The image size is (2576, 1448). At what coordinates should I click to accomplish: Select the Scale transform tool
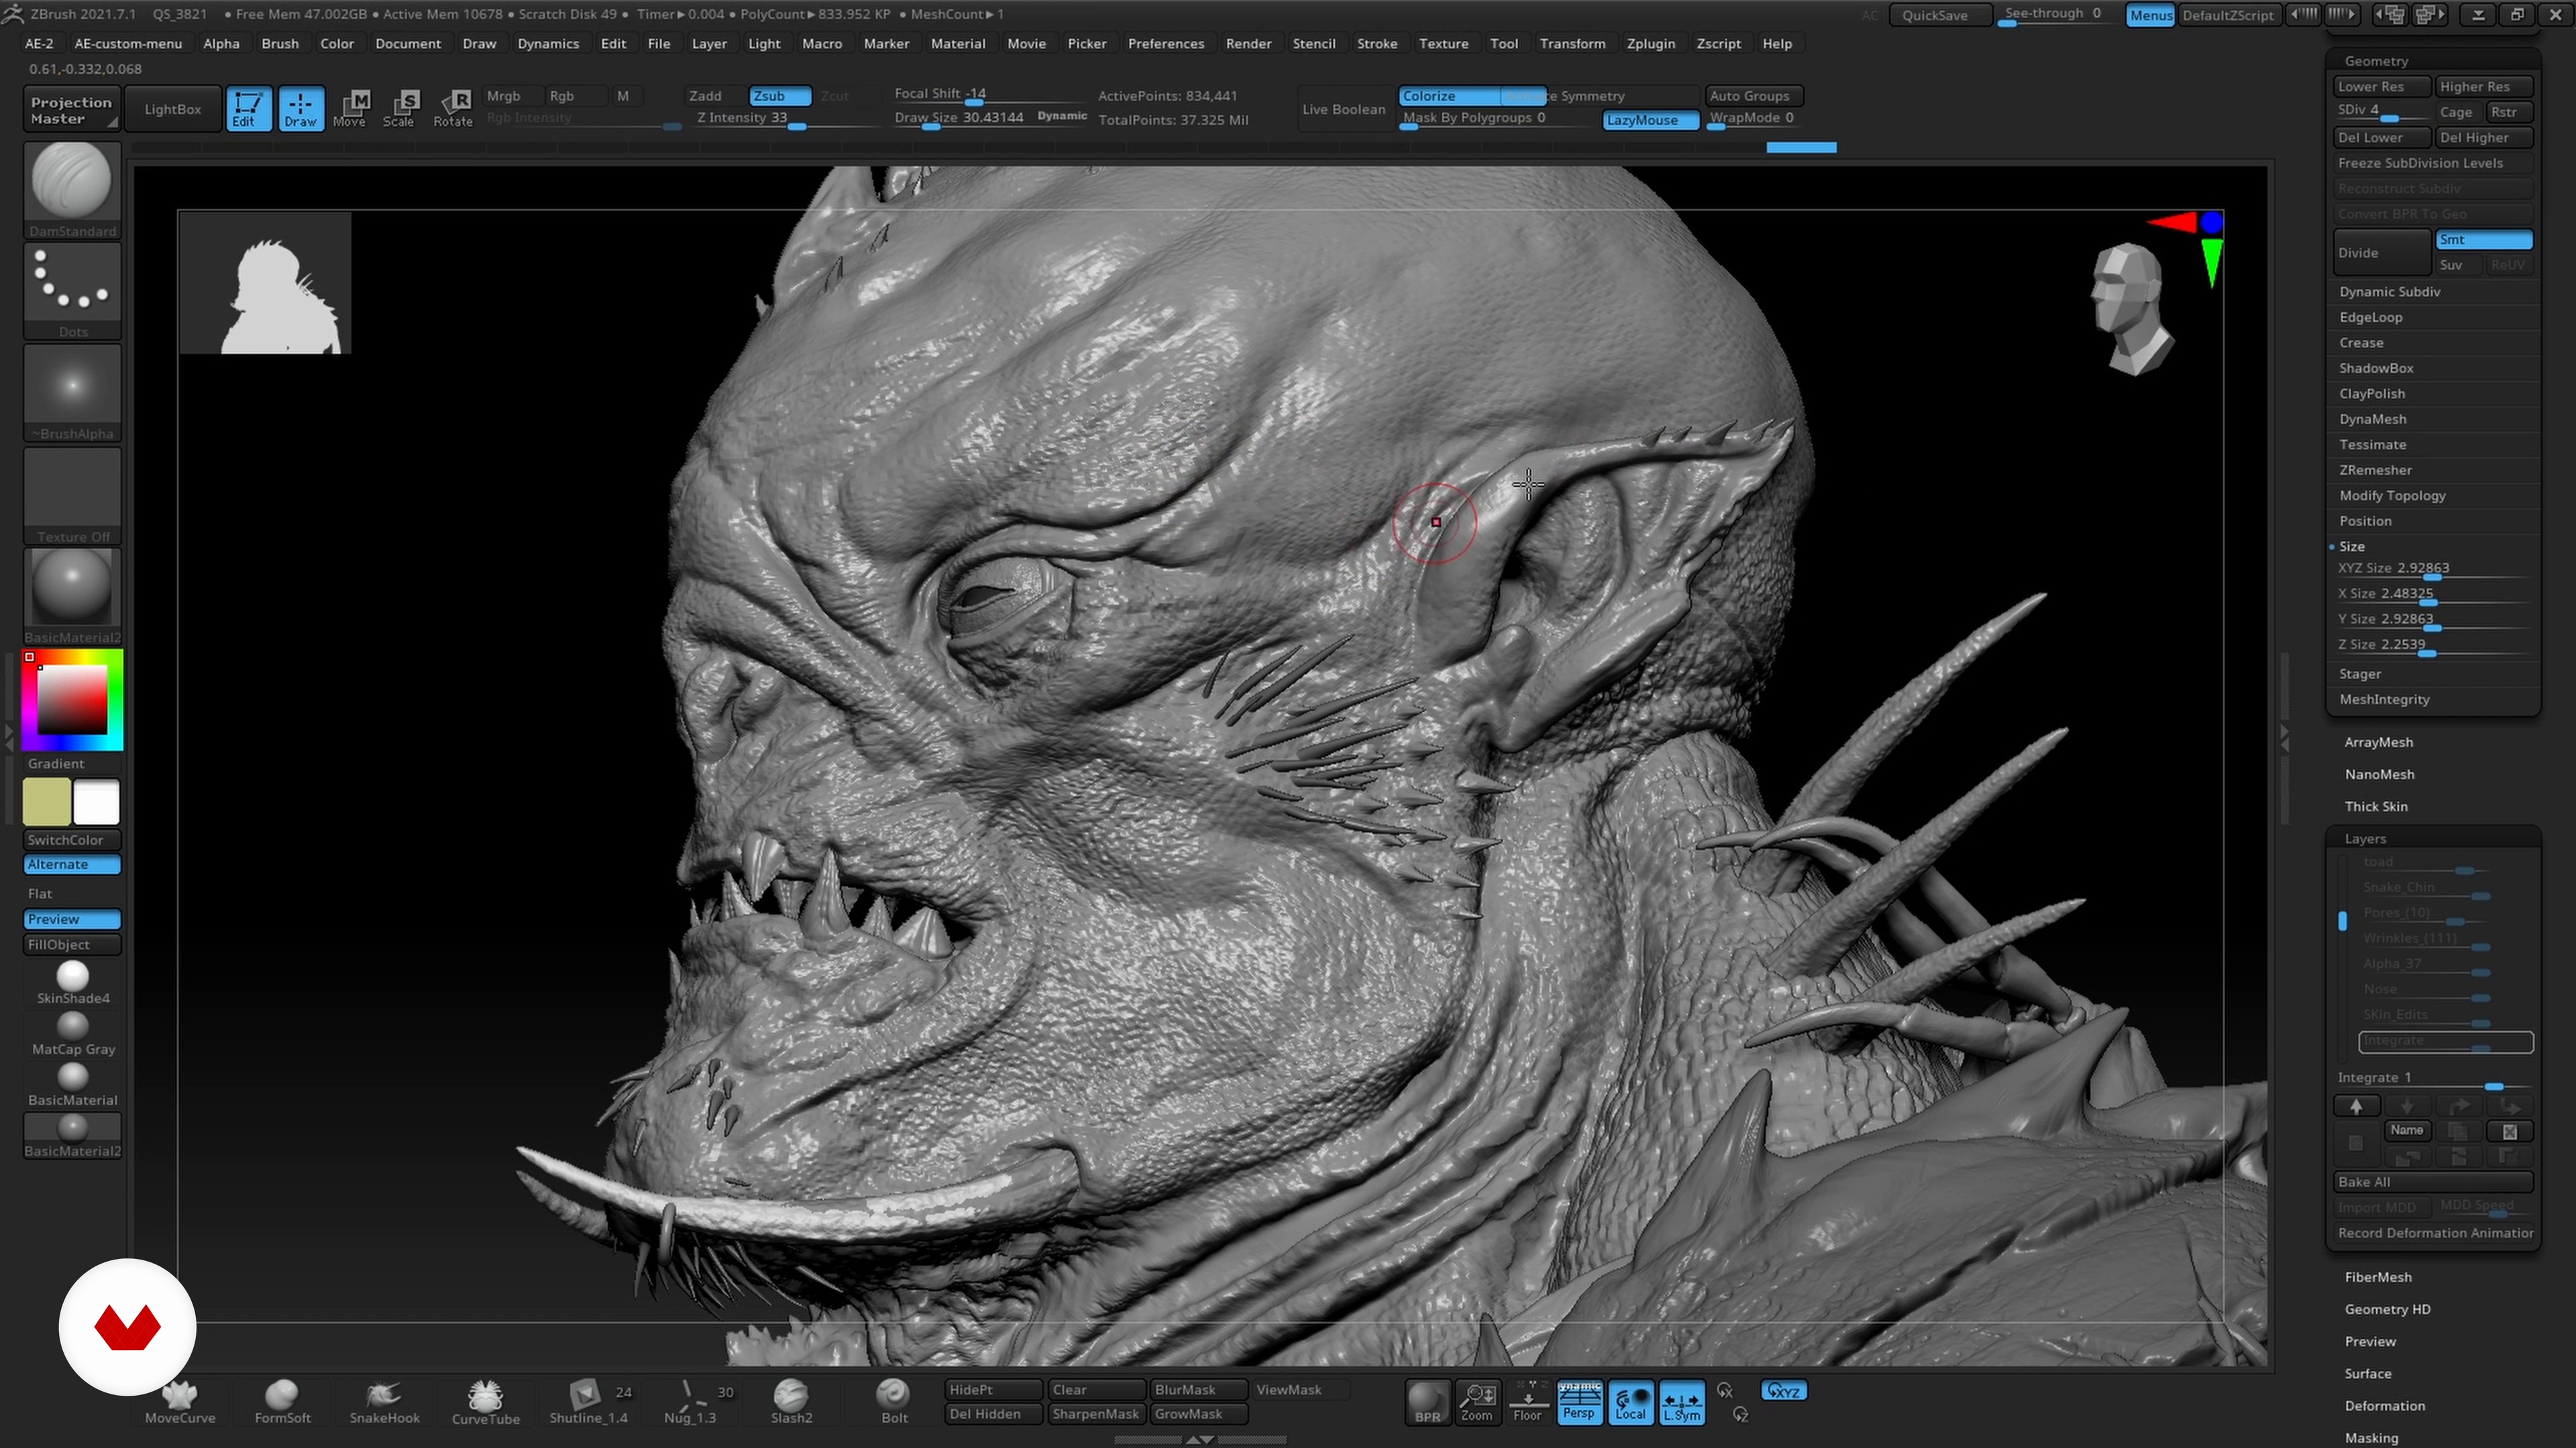(400, 108)
